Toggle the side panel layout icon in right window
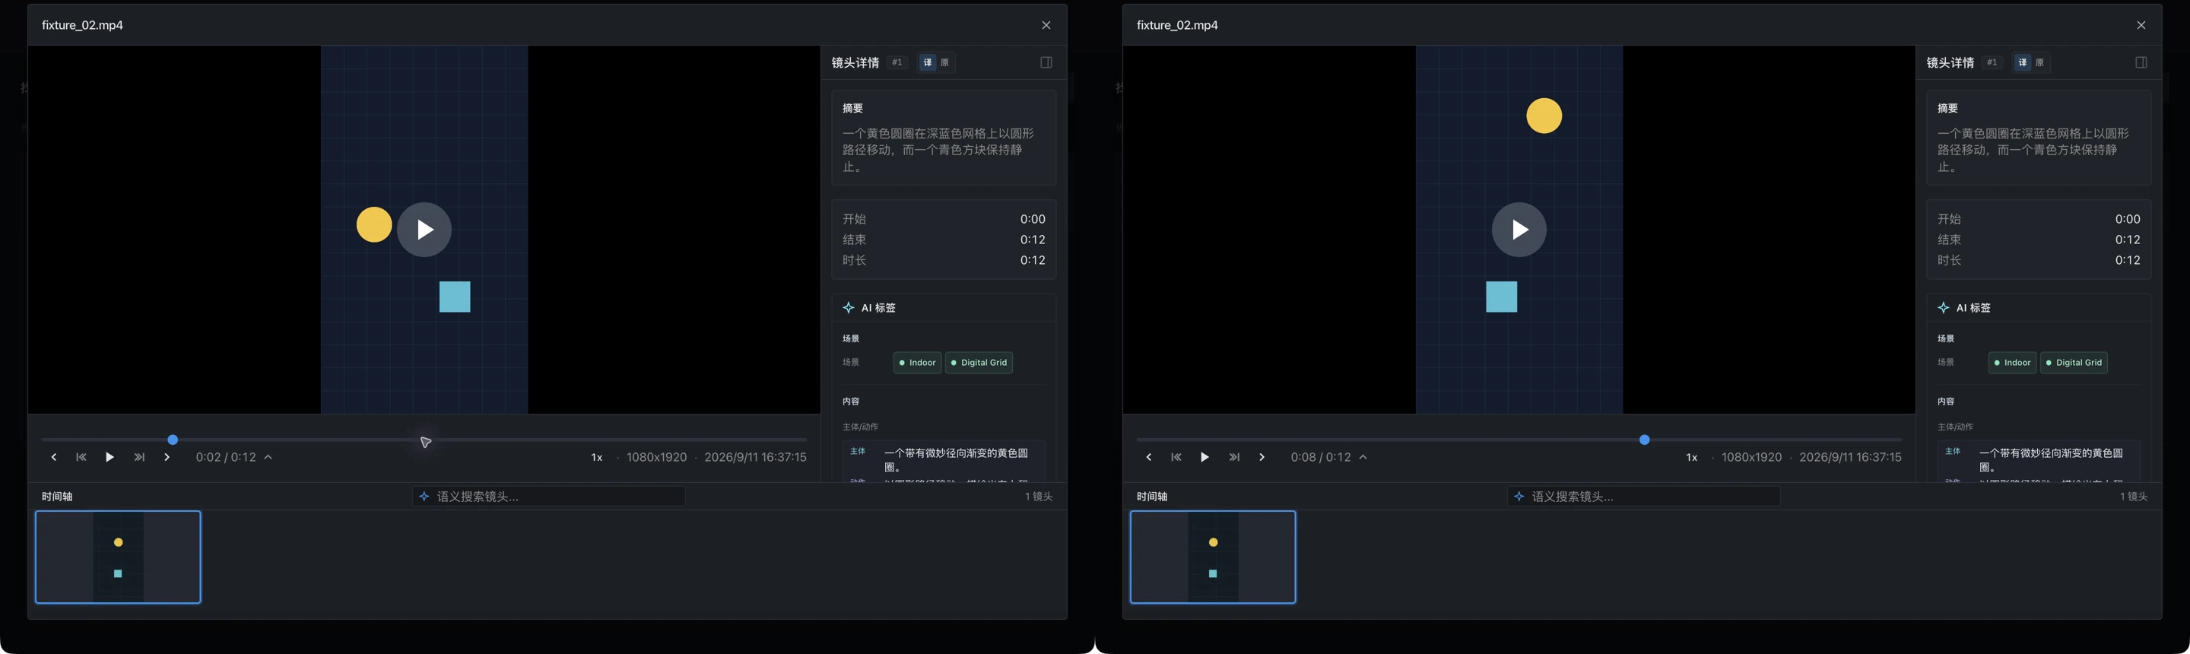This screenshot has height=654, width=2190. point(2141,62)
